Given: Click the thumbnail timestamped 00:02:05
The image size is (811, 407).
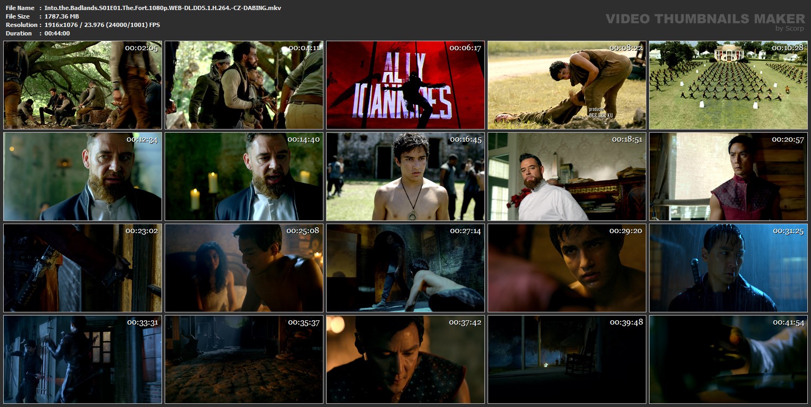Looking at the screenshot, I should 83,85.
